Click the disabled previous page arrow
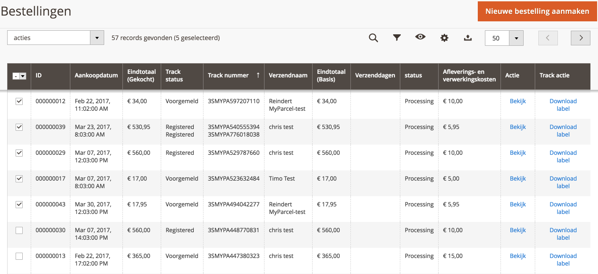Screen dimensions: 598x274 point(548,38)
